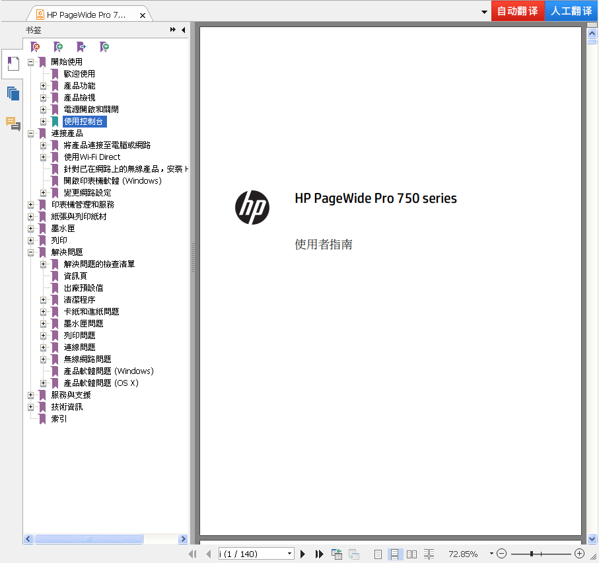The width and height of the screenshot is (599, 563).
Task: Select the 卡紙和進紙問題 bookmark
Action: pos(91,311)
